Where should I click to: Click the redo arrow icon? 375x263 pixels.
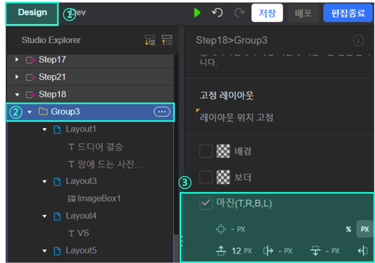tap(239, 13)
